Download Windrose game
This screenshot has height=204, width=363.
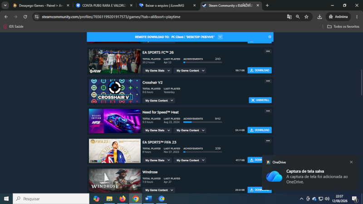tap(255, 190)
